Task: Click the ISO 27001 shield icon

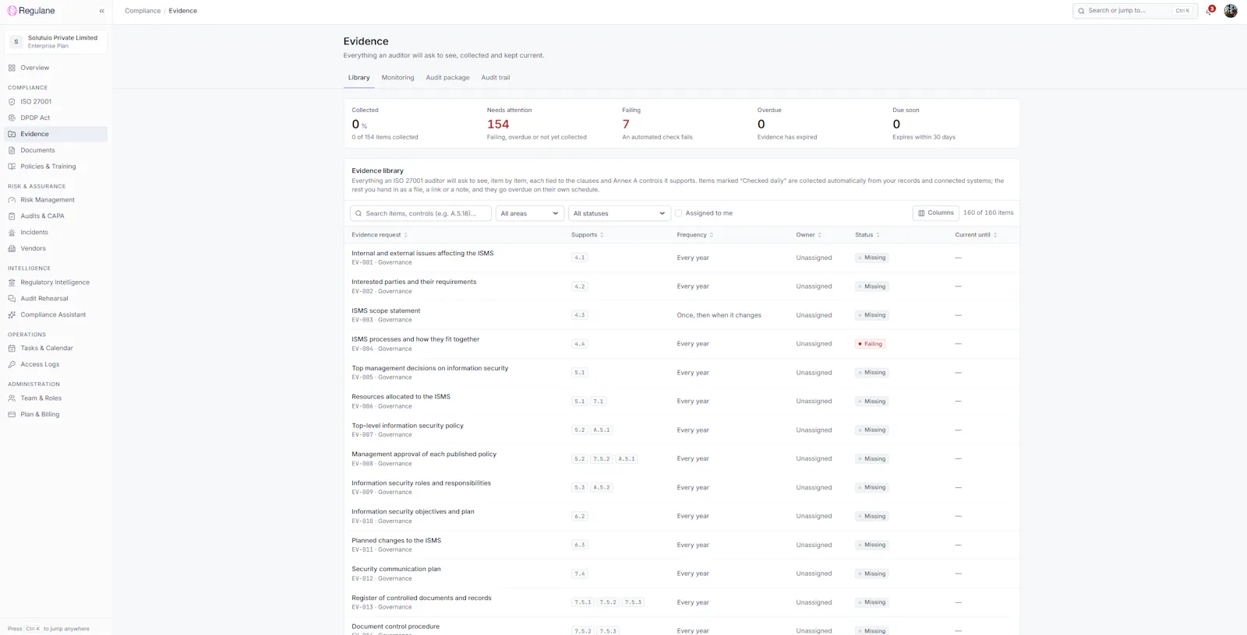Action: pyautogui.click(x=12, y=102)
